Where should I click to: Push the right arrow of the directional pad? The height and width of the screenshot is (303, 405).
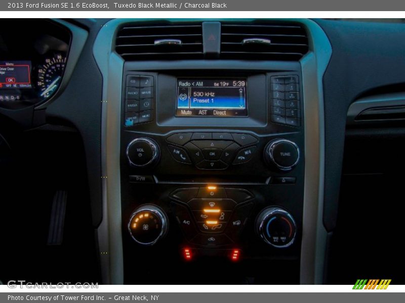227,154
